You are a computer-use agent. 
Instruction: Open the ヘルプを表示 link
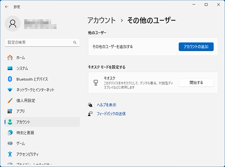click(107, 105)
